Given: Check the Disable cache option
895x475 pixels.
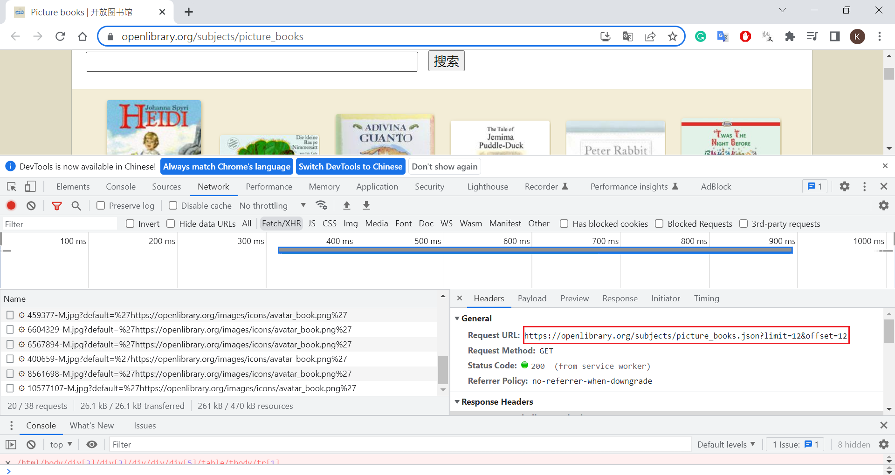Looking at the screenshot, I should pos(173,205).
